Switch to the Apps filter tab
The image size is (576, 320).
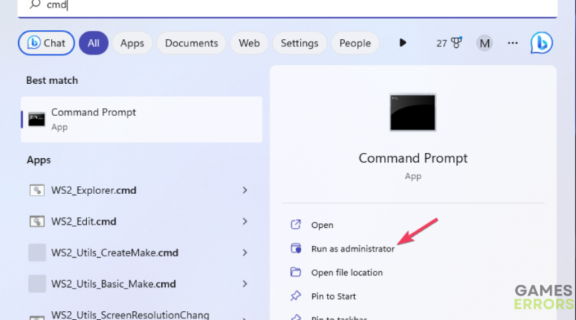(x=132, y=43)
